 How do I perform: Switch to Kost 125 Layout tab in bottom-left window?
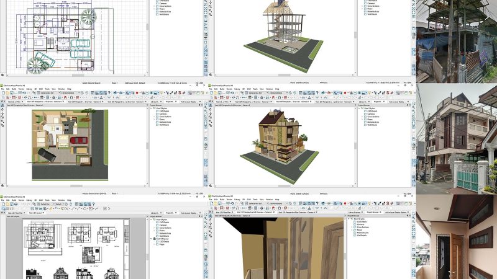[35, 213]
